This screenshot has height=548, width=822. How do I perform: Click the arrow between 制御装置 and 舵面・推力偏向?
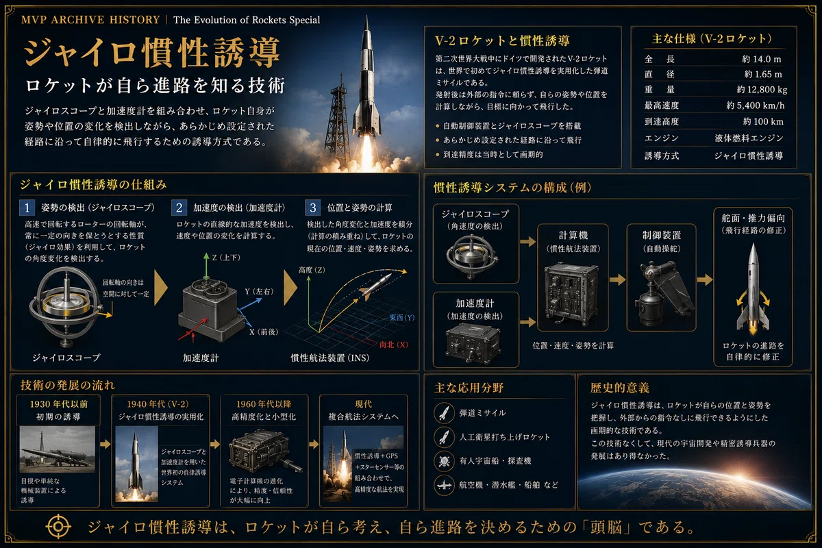[704, 279]
